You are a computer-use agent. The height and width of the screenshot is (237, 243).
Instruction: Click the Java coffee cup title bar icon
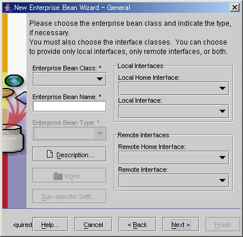point(8,8)
